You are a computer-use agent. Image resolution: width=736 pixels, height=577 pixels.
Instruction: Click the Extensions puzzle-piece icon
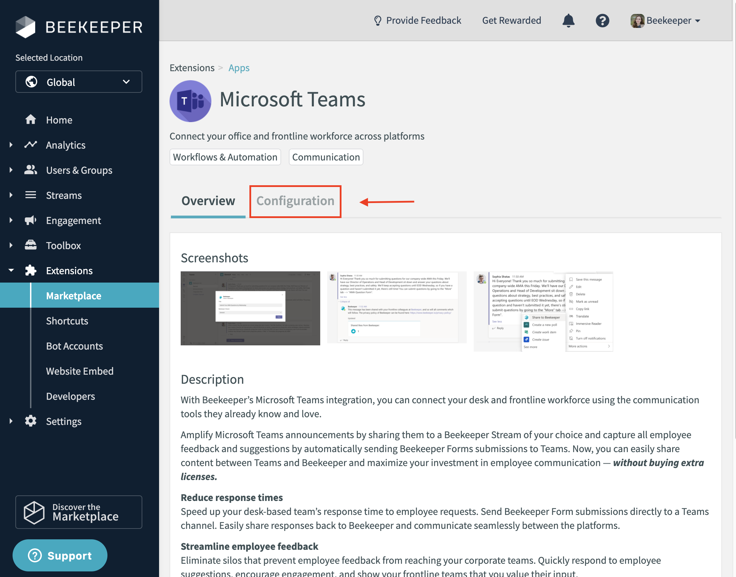(31, 270)
